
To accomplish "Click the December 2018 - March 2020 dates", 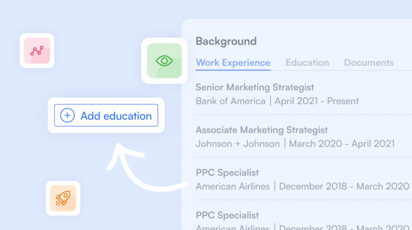I will click(x=344, y=186).
